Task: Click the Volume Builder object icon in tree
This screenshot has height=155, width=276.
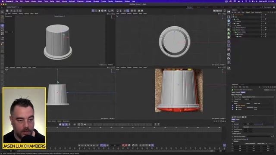Action: tap(236, 32)
